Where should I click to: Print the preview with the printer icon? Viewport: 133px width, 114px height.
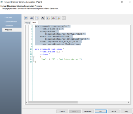(x=37, y=18)
